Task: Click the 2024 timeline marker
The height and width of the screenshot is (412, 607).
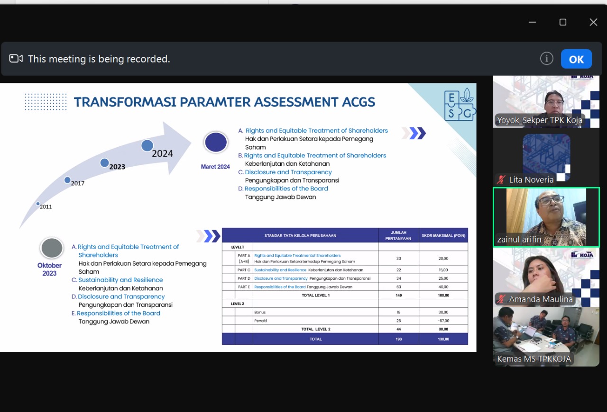Action: point(147,145)
